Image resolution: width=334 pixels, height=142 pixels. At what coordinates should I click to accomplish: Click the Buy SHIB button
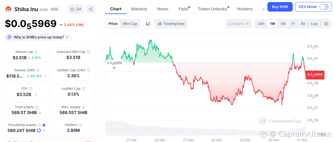click(x=280, y=7)
